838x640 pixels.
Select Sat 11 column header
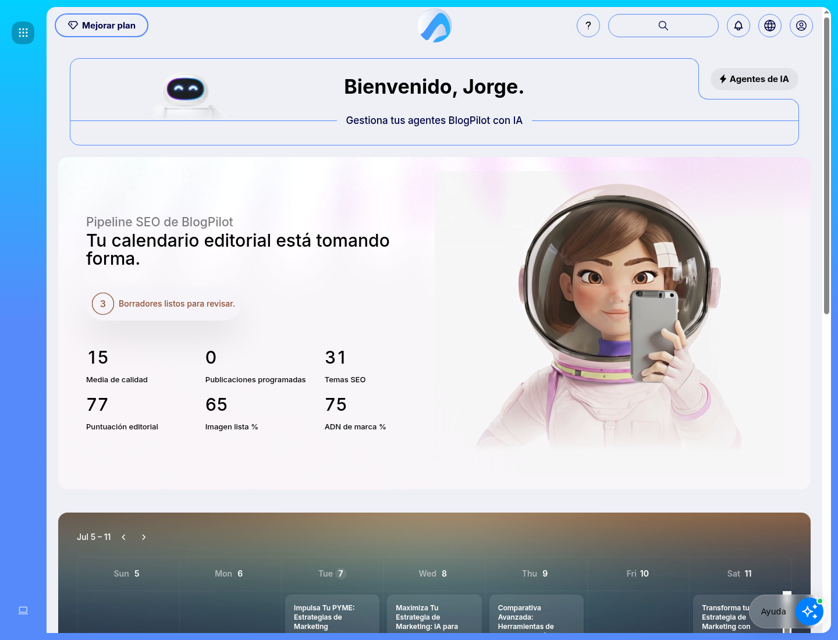[x=740, y=574]
